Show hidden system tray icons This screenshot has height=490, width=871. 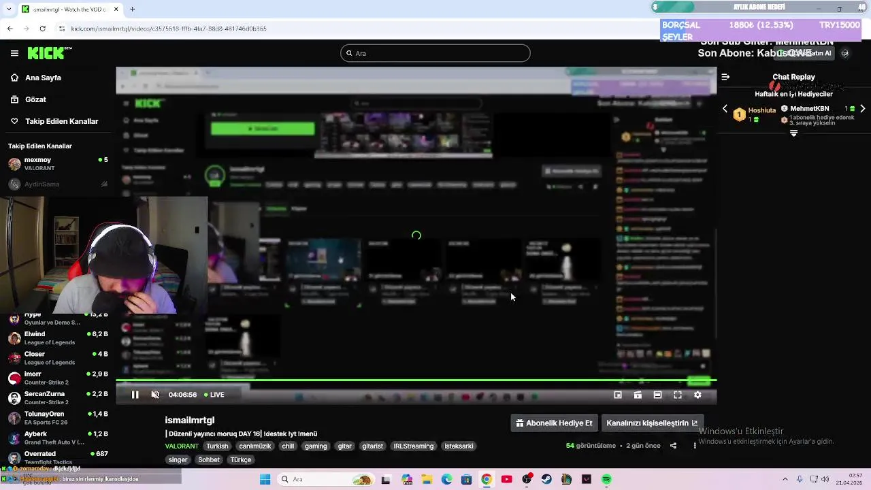click(x=785, y=479)
